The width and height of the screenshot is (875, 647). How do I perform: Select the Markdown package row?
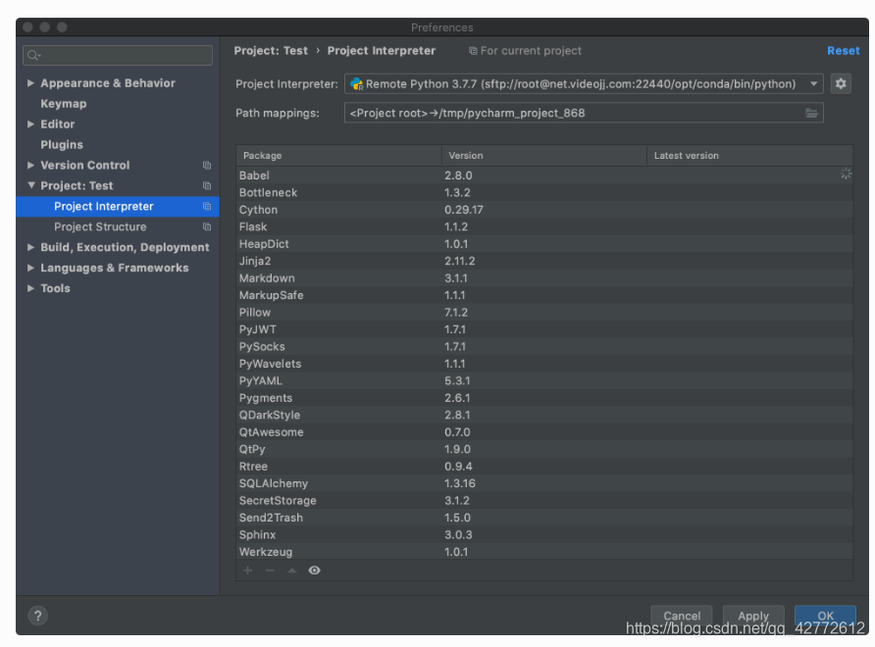[544, 278]
